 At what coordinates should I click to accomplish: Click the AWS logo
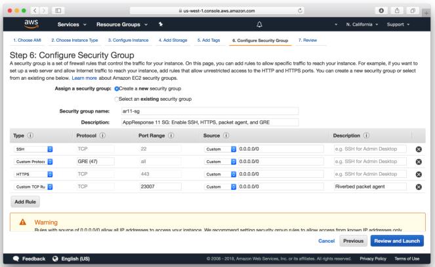coord(31,24)
